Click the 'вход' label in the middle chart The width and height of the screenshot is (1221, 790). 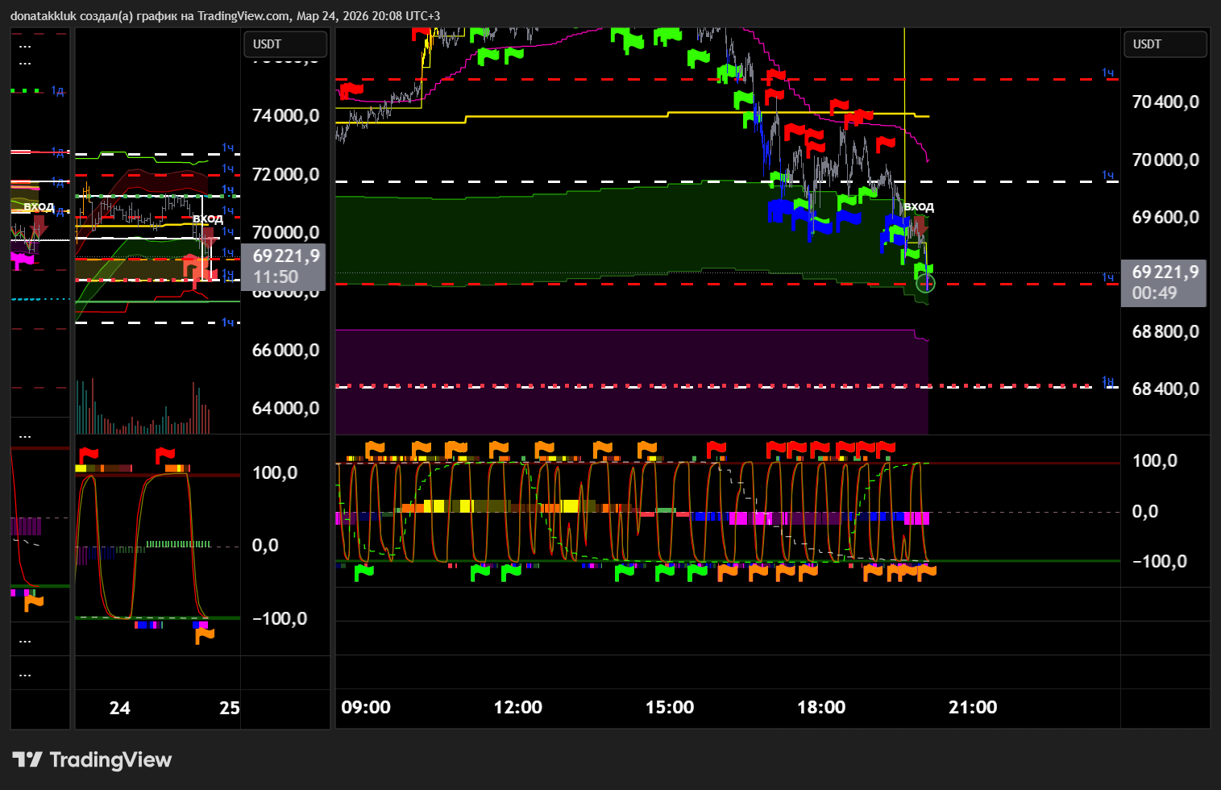pyautogui.click(x=208, y=218)
